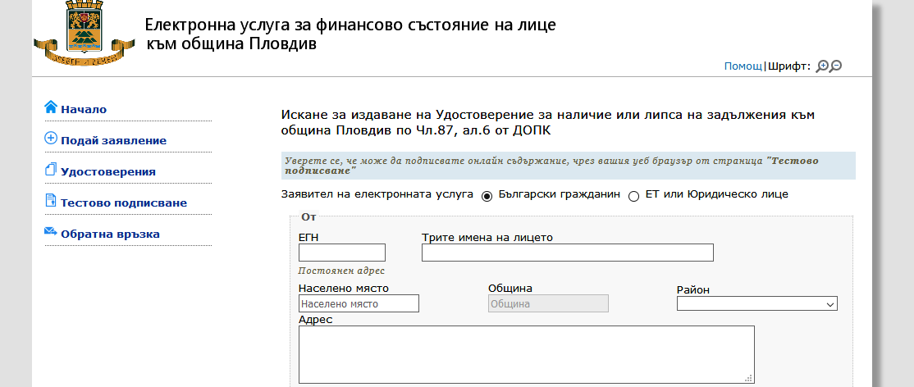Click the Населено място text field
The height and width of the screenshot is (387, 914).
[359, 303]
